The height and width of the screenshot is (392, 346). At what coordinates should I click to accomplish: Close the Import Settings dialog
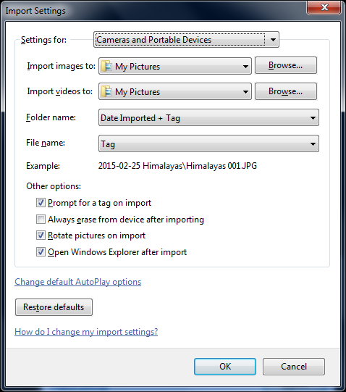point(324,7)
